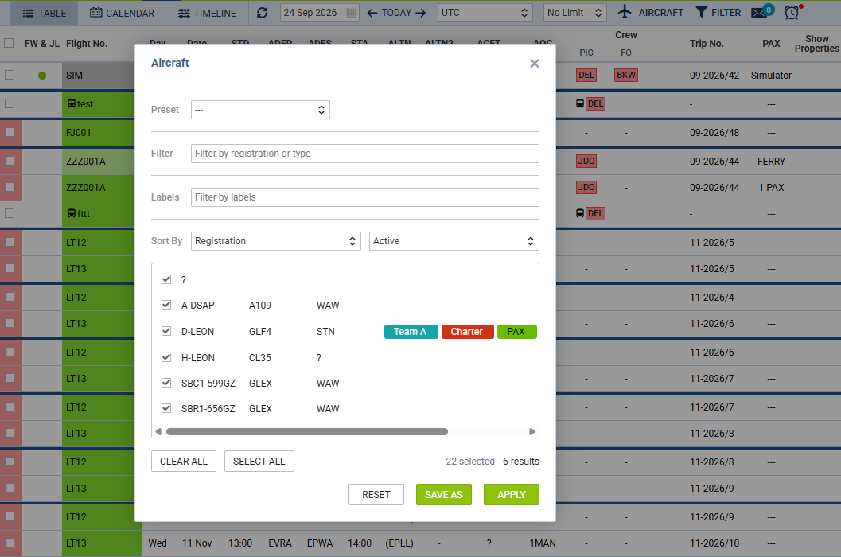
Task: Uncheck the D-LEON aircraft checkbox
Action: click(x=166, y=331)
